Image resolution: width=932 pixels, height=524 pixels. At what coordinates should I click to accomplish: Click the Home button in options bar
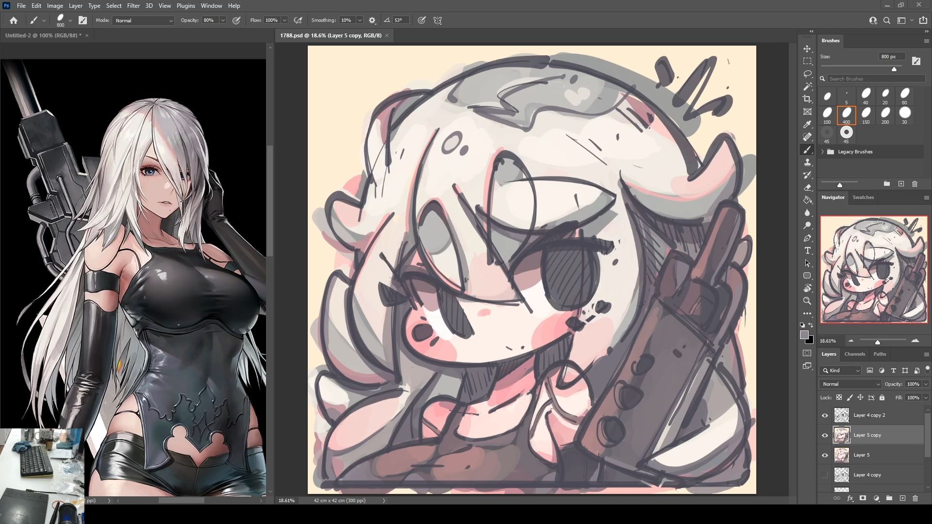pos(14,20)
